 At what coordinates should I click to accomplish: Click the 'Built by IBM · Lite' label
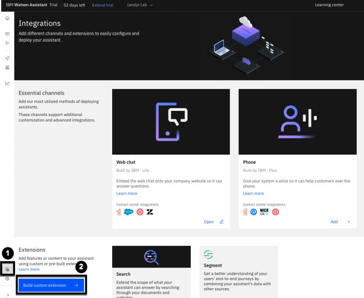133,170
